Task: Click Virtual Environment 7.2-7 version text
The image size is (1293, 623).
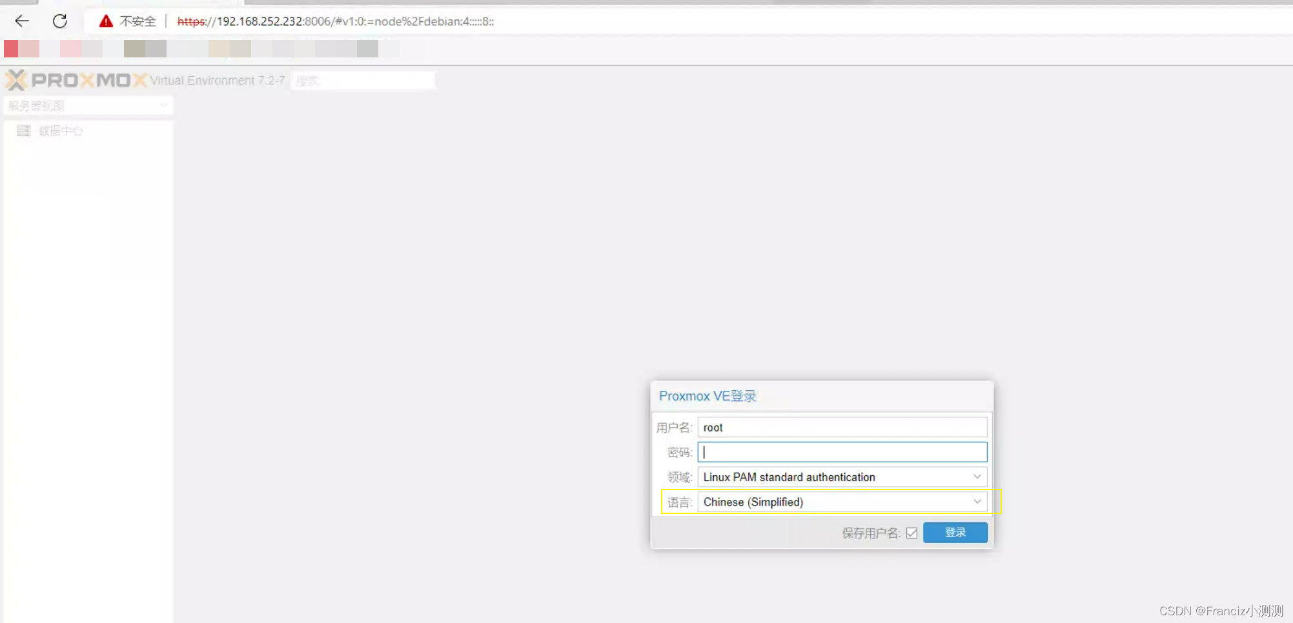Action: click(218, 81)
